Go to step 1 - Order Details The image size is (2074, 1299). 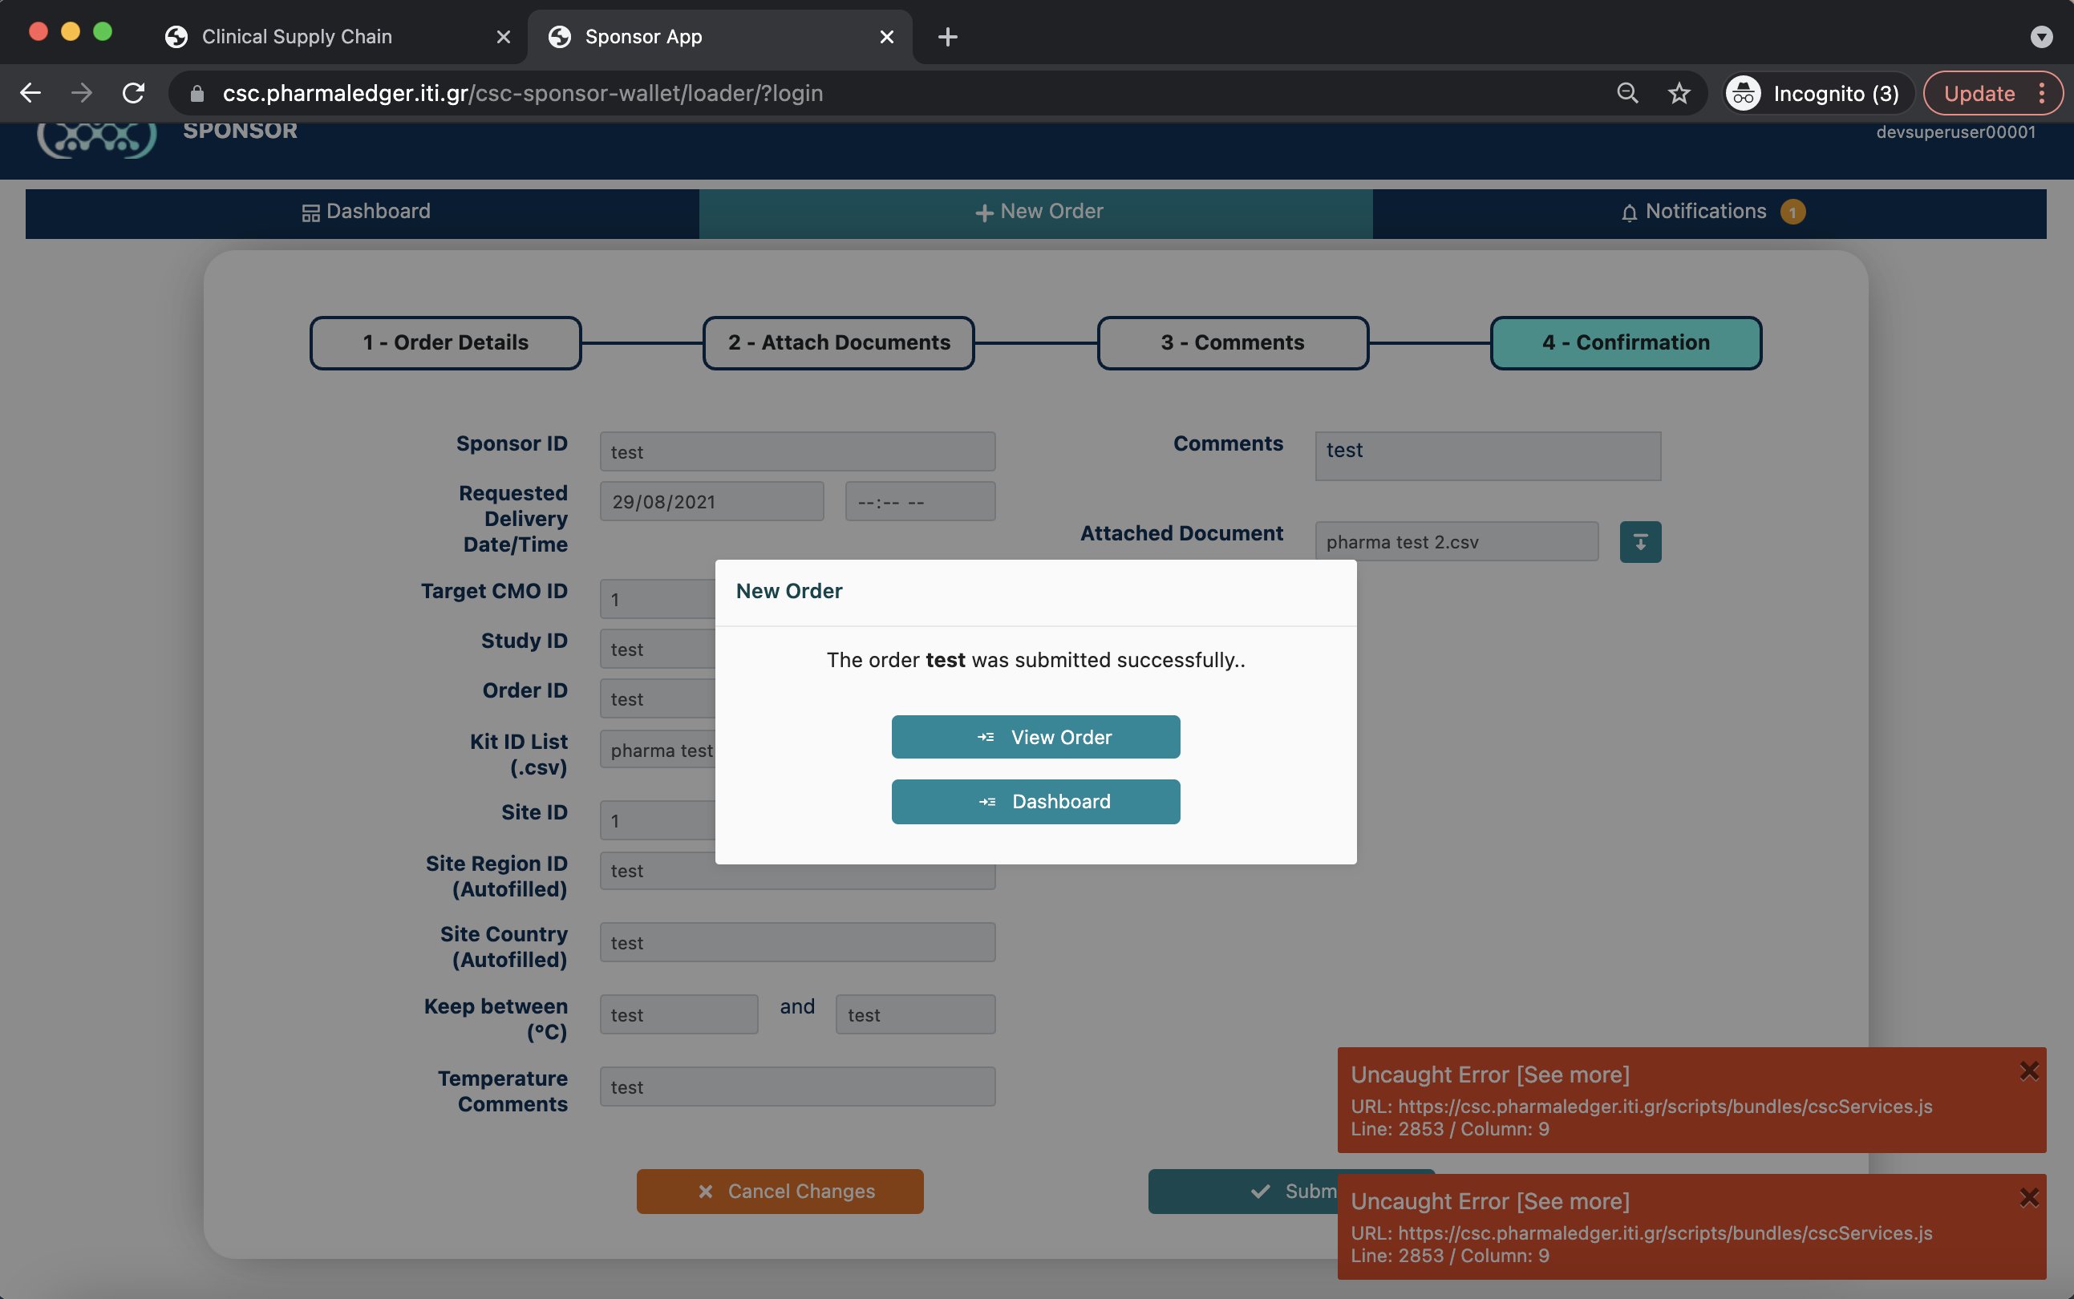445,343
